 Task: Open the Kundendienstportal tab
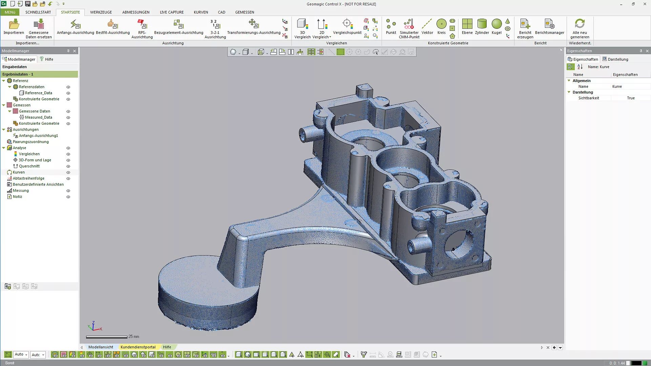(138, 347)
